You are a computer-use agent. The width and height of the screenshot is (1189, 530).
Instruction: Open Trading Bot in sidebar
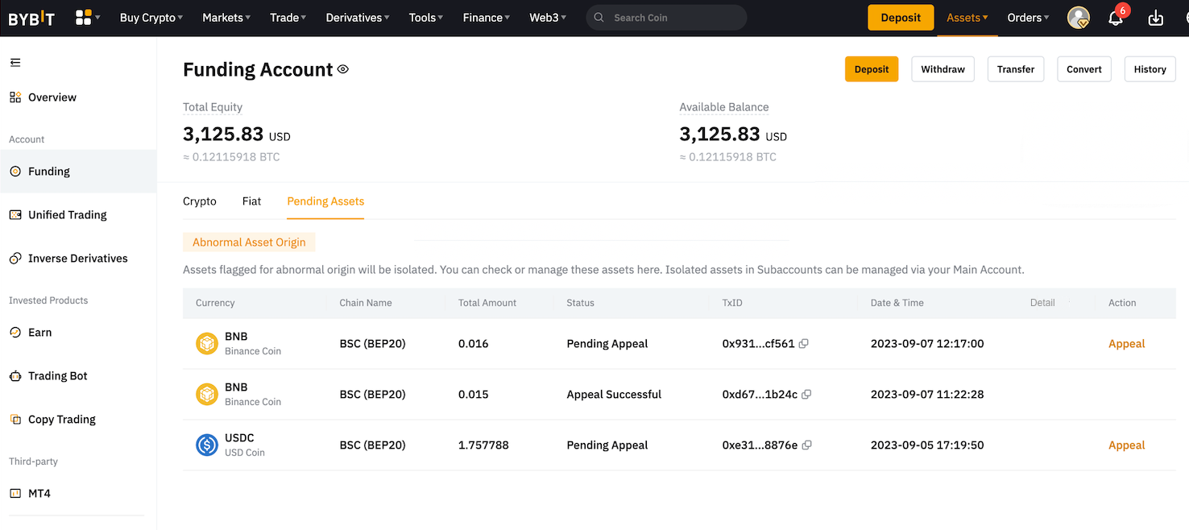58,376
